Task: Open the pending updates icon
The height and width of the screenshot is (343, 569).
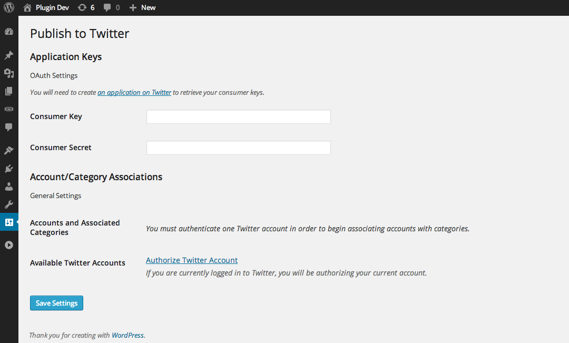Action: (x=86, y=7)
